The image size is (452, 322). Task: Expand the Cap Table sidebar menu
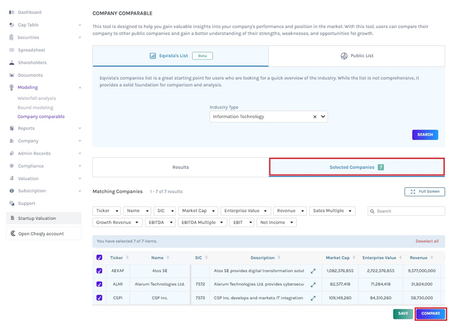pyautogui.click(x=80, y=25)
